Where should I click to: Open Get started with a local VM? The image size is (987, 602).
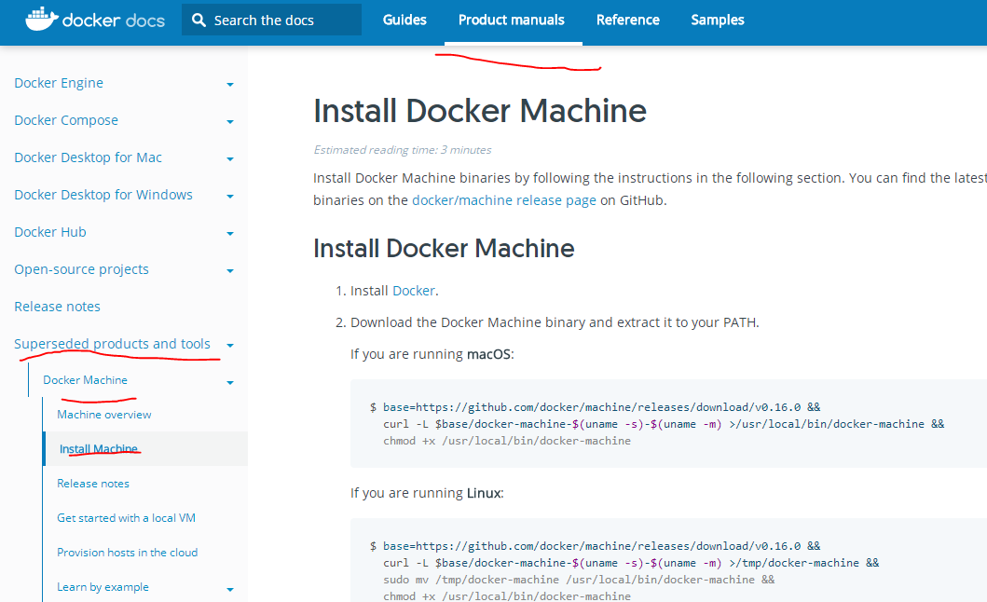pyautogui.click(x=126, y=517)
